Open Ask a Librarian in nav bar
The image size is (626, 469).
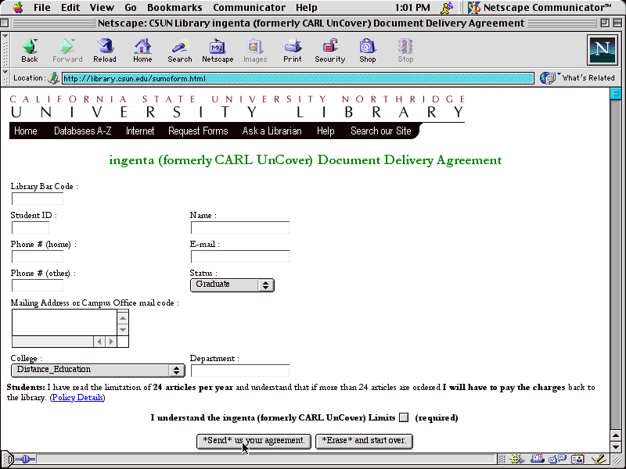[x=272, y=131]
